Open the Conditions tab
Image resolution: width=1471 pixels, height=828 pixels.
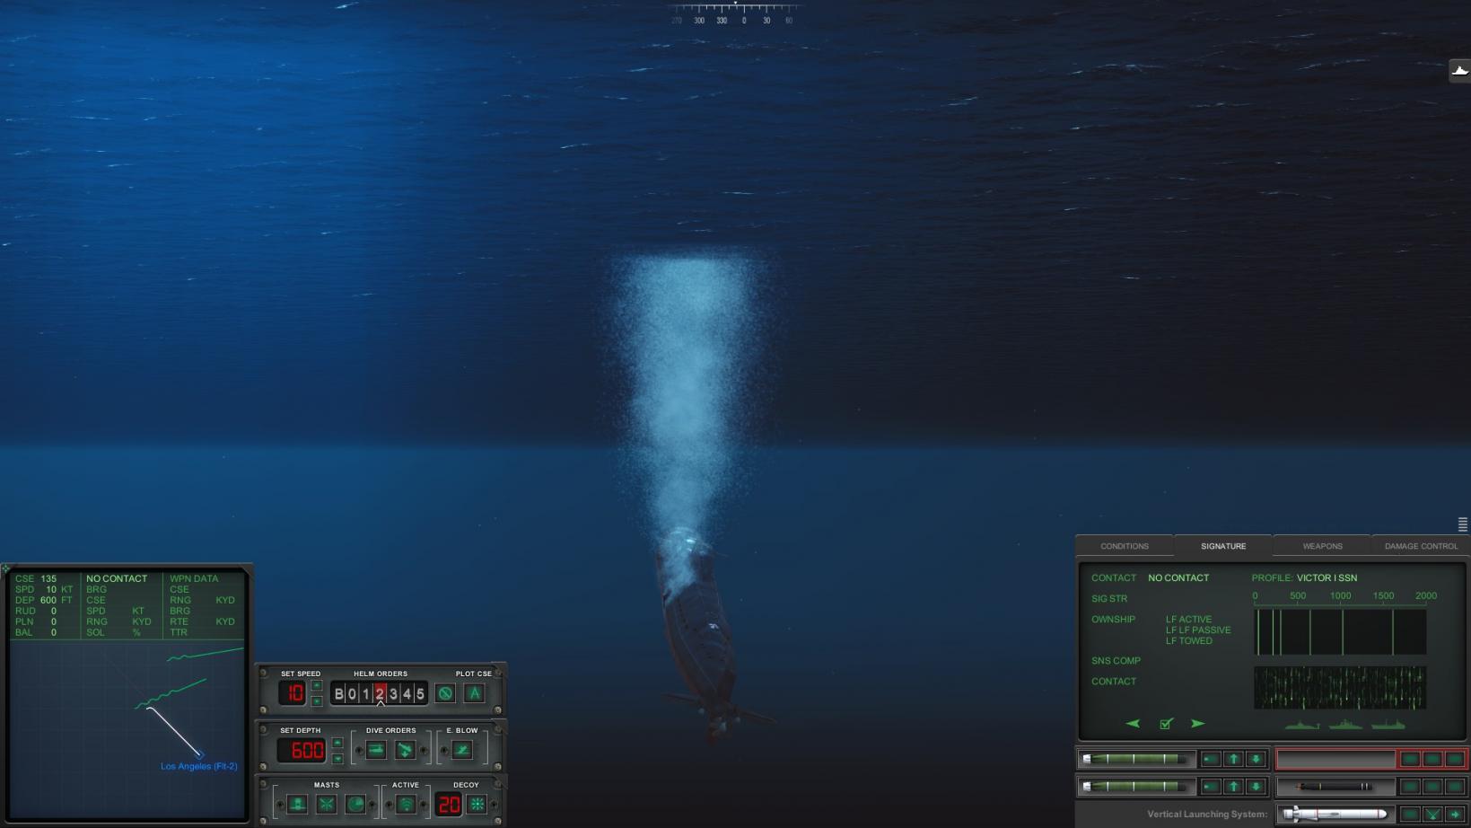[1125, 546]
